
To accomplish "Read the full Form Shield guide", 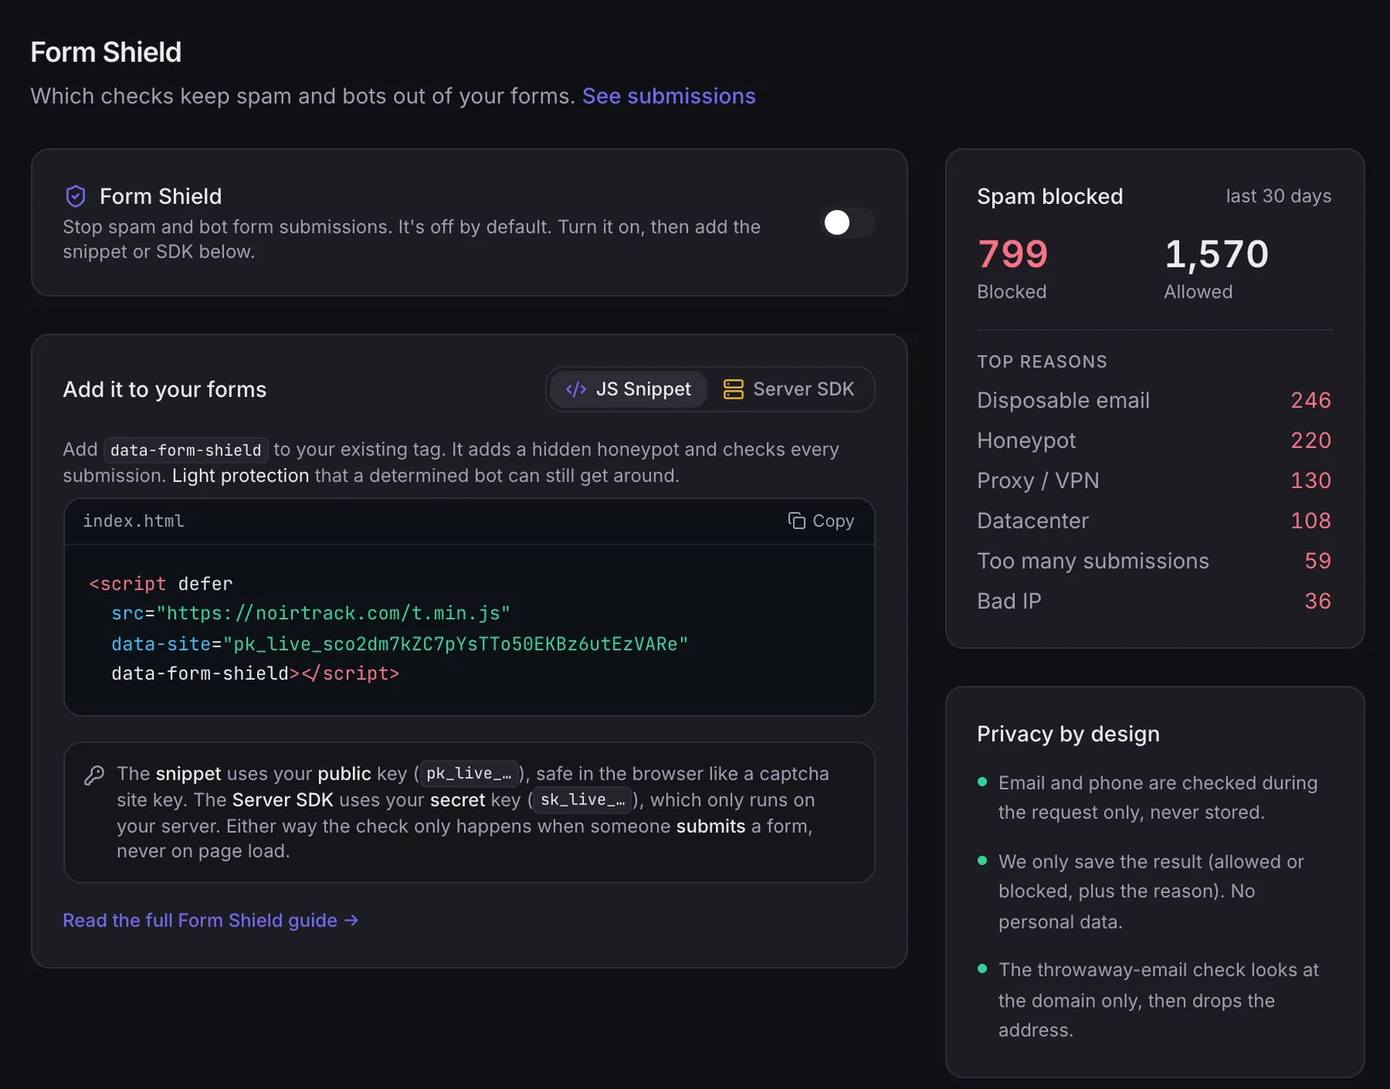I will (210, 921).
